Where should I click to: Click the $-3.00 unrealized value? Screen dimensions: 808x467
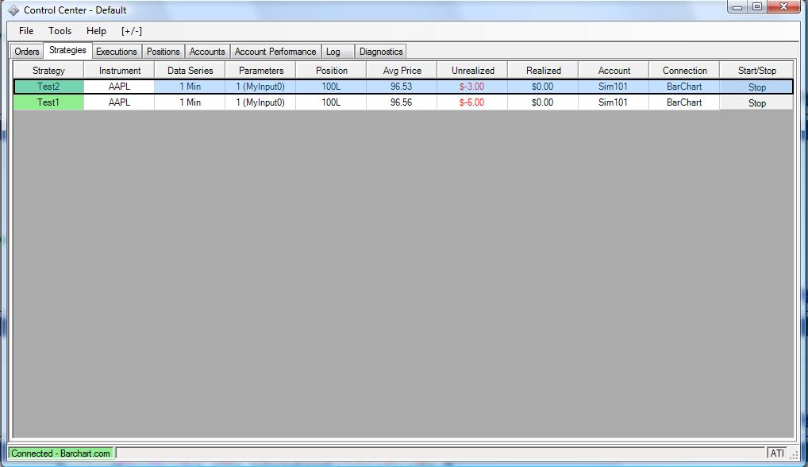pyautogui.click(x=472, y=87)
